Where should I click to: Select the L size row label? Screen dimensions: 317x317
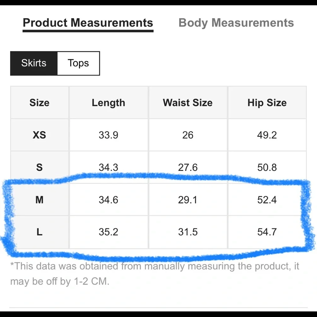[39, 232]
